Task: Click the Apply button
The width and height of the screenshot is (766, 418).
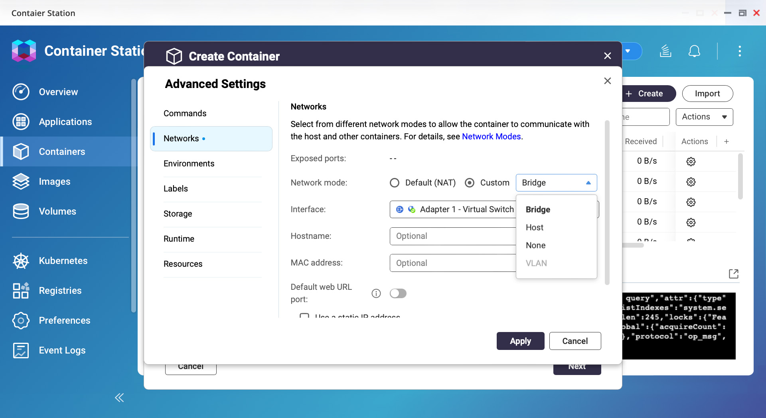Action: point(520,341)
